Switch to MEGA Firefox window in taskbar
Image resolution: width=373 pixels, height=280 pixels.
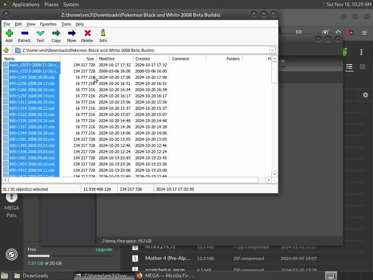(x=165, y=276)
